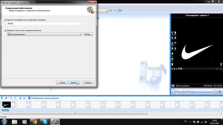Screen dimensions: 223x125
Task: Click the storyboard scrollbar left arrow
Action: (x=1, y=113)
